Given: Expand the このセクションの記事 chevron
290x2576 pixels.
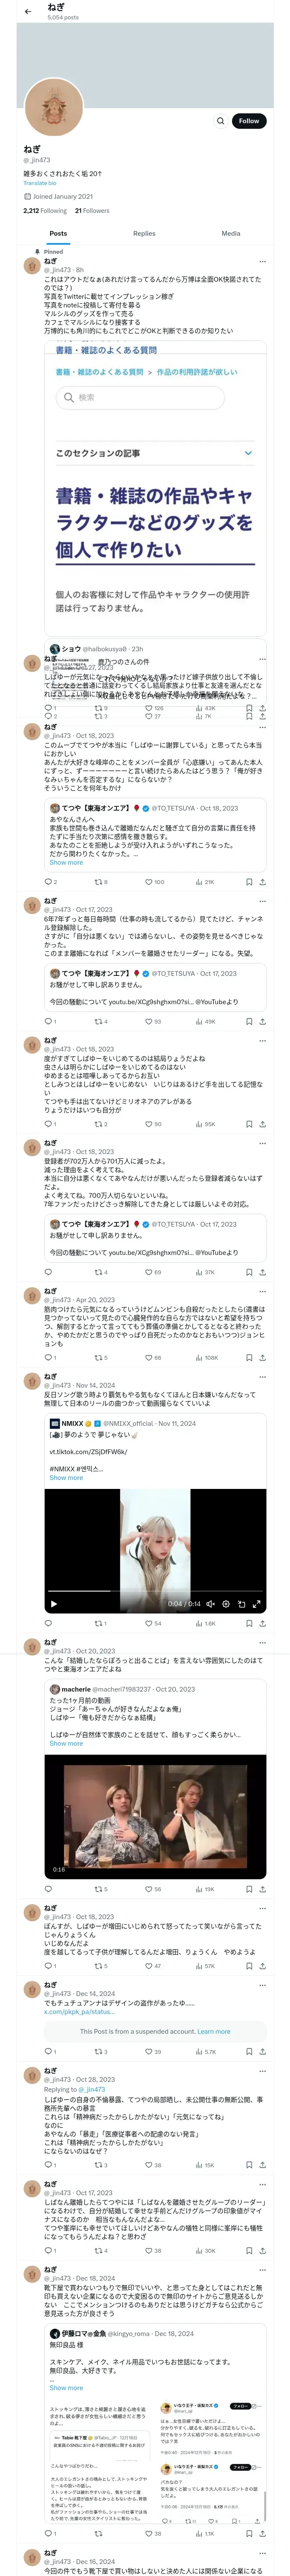Looking at the screenshot, I should click(248, 453).
